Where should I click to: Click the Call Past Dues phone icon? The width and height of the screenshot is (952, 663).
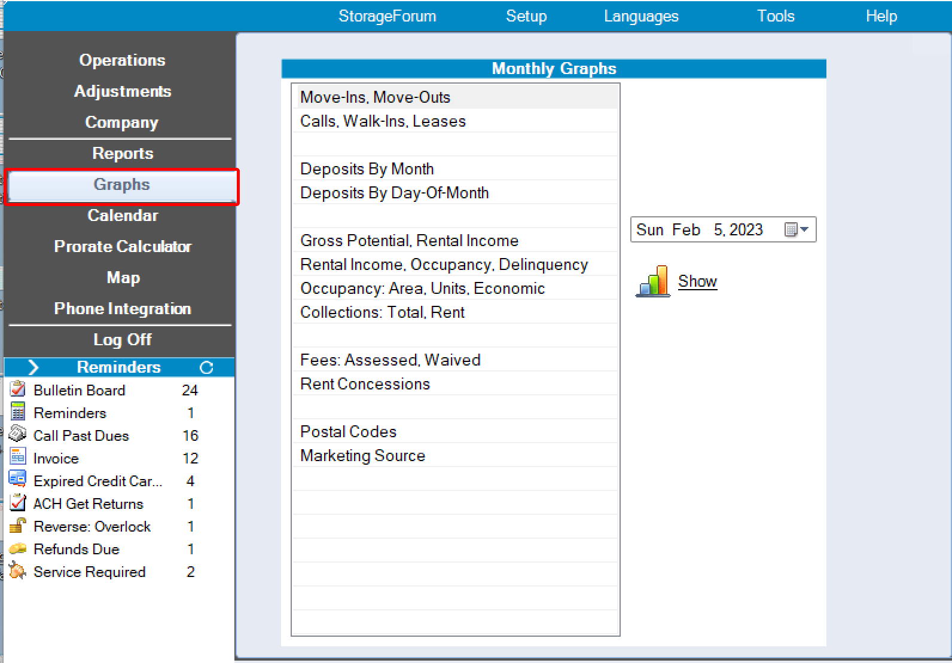pyautogui.click(x=18, y=434)
